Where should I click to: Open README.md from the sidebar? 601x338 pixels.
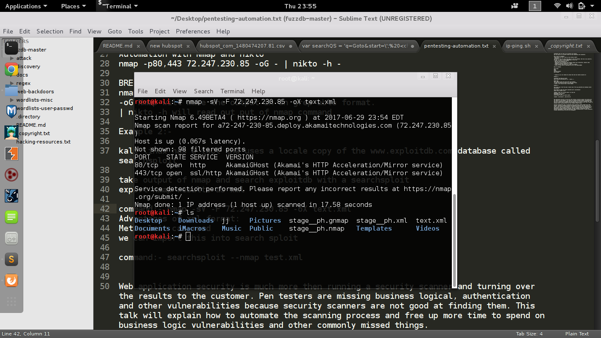coord(31,125)
